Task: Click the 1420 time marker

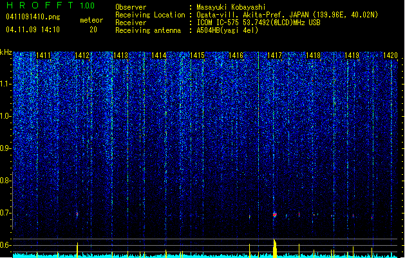Action: click(390, 55)
